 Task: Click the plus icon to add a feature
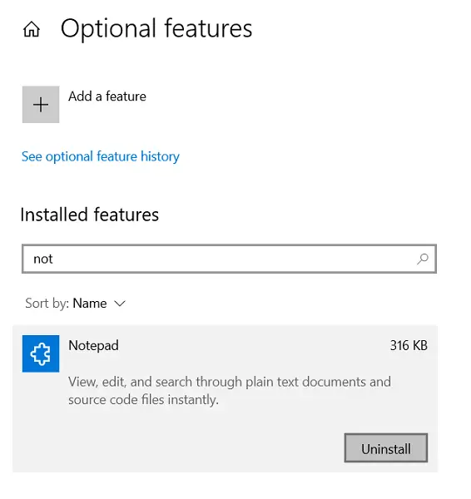(41, 105)
